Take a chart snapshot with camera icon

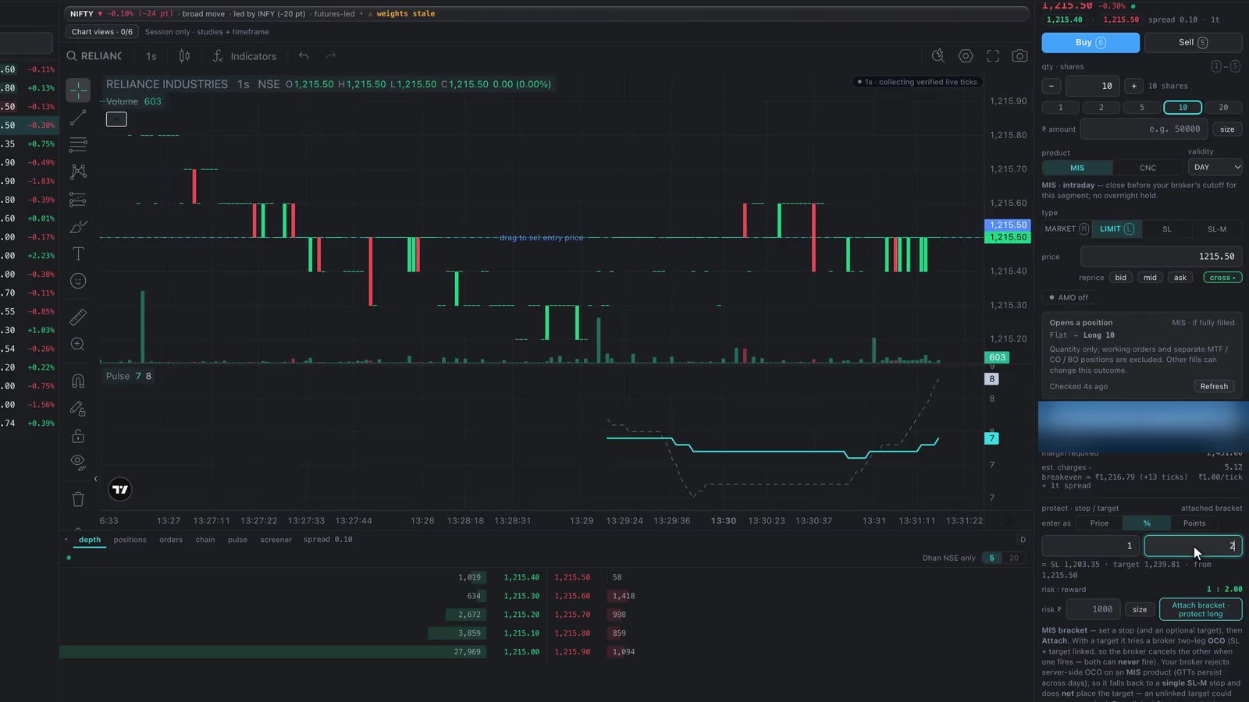(1019, 56)
